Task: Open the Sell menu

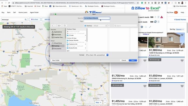Action: (x=14, y=12)
